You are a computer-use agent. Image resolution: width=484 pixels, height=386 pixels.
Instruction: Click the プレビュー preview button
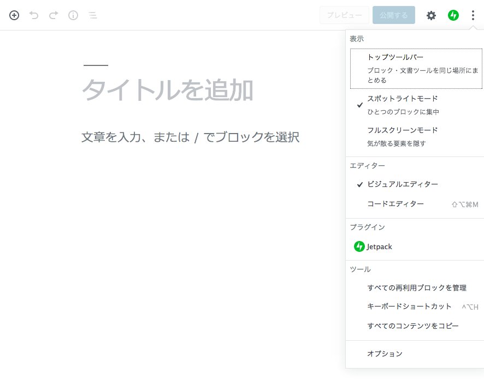345,15
